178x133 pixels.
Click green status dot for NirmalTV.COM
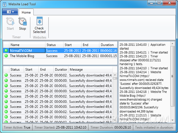click(6, 51)
